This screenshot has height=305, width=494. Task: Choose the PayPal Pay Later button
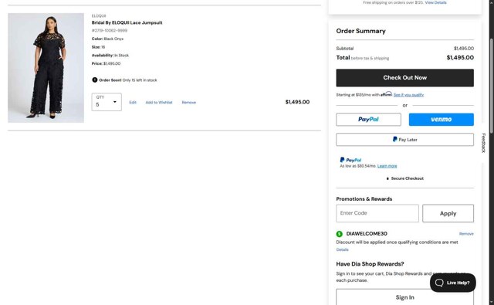coord(404,140)
